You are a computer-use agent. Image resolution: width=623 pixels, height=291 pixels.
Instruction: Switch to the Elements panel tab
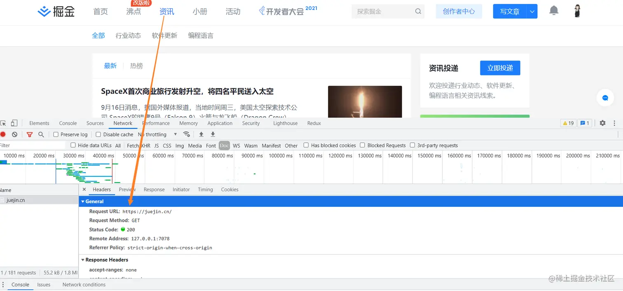39,123
